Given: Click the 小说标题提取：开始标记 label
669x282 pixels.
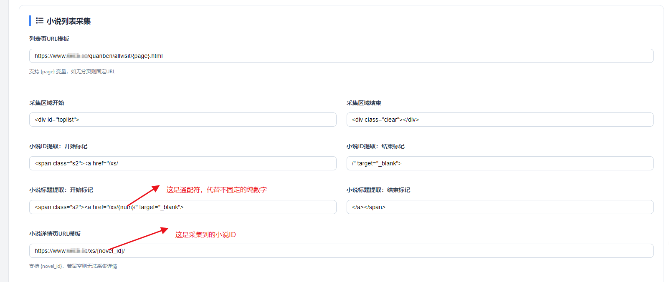Looking at the screenshot, I should pos(61,190).
